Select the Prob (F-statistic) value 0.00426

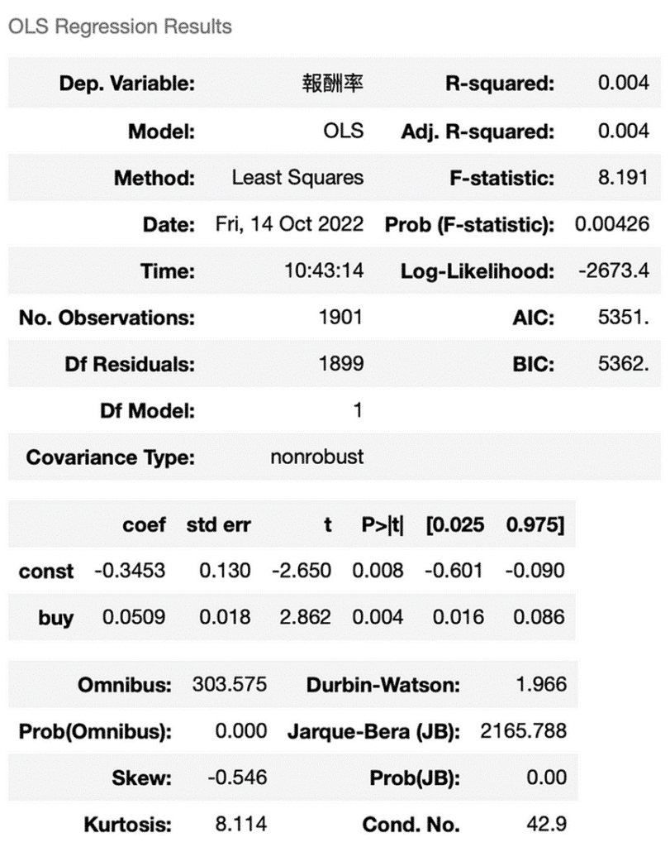pos(611,224)
